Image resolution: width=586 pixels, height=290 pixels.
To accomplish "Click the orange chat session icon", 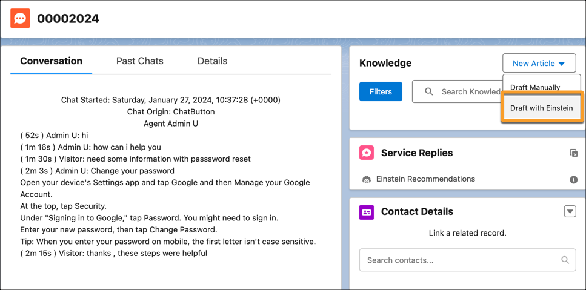I will [x=20, y=18].
